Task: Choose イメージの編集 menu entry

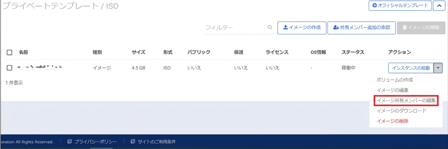Action: click(x=392, y=90)
